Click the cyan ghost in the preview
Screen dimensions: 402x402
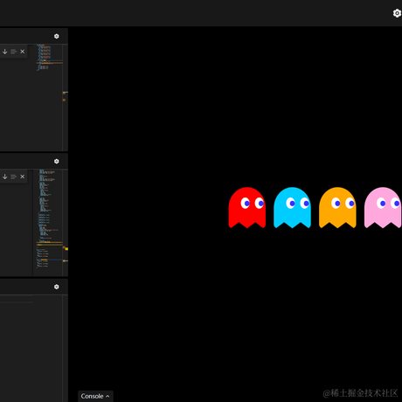[x=293, y=207]
